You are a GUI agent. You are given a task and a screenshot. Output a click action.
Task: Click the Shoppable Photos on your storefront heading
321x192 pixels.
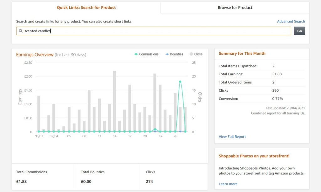pyautogui.click(x=254, y=156)
